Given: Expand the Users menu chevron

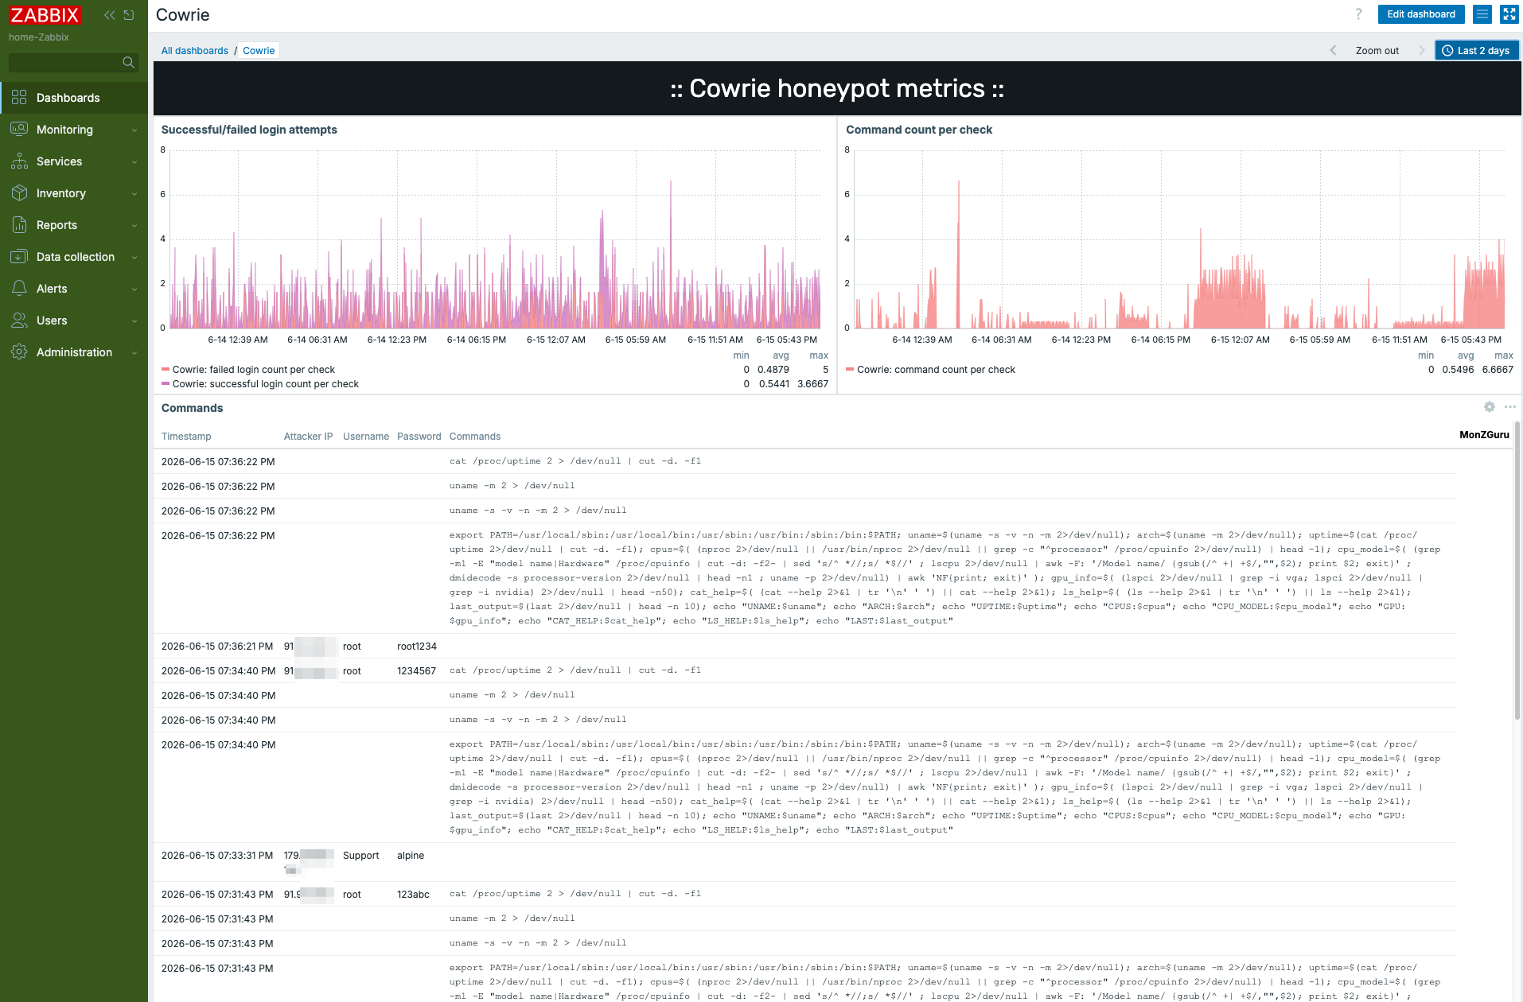Looking at the screenshot, I should 134,321.
